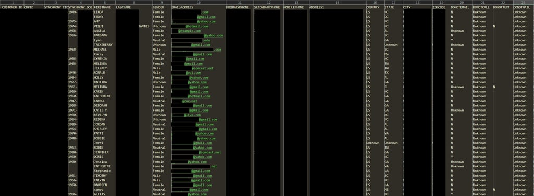The height and width of the screenshot is (196, 534).
Task: Click the GENDER column header
Action: point(159,7)
